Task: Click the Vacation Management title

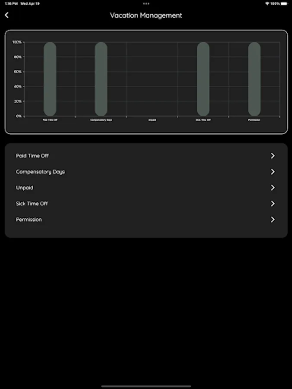Action: point(146,16)
